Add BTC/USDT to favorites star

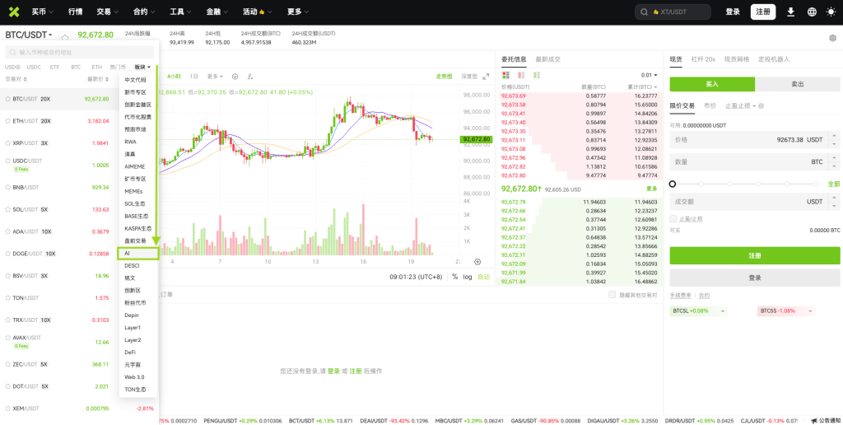click(x=65, y=37)
